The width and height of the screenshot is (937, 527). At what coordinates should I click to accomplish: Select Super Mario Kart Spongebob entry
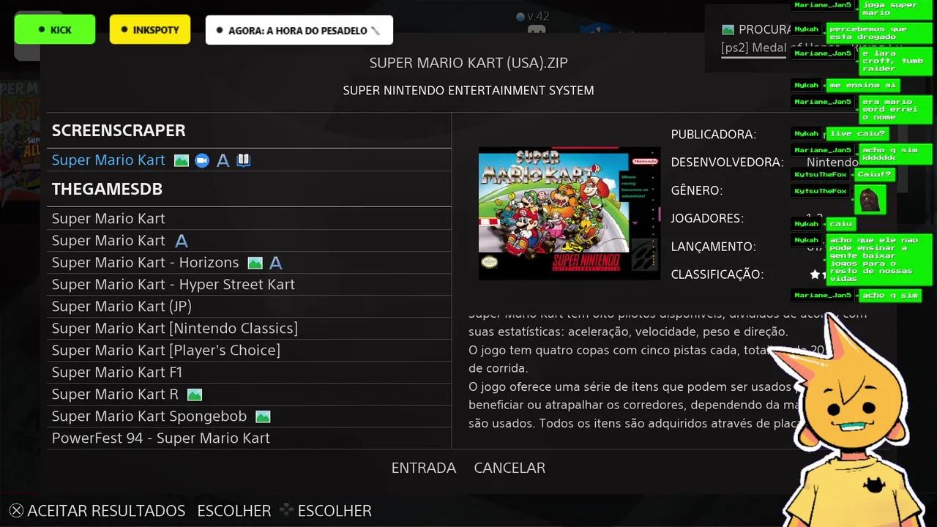point(249,416)
